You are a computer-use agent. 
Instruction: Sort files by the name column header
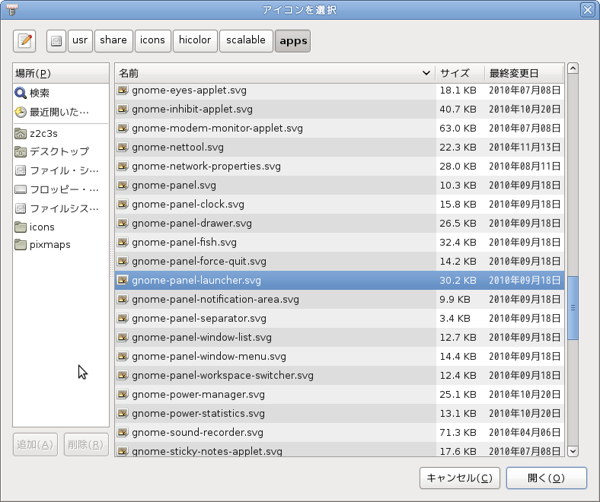[274, 73]
